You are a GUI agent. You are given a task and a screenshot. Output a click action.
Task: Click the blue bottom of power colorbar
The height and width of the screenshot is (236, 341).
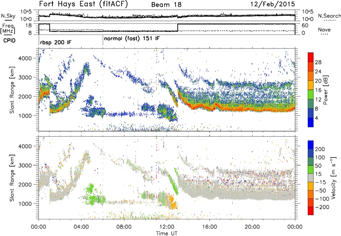pyautogui.click(x=311, y=122)
